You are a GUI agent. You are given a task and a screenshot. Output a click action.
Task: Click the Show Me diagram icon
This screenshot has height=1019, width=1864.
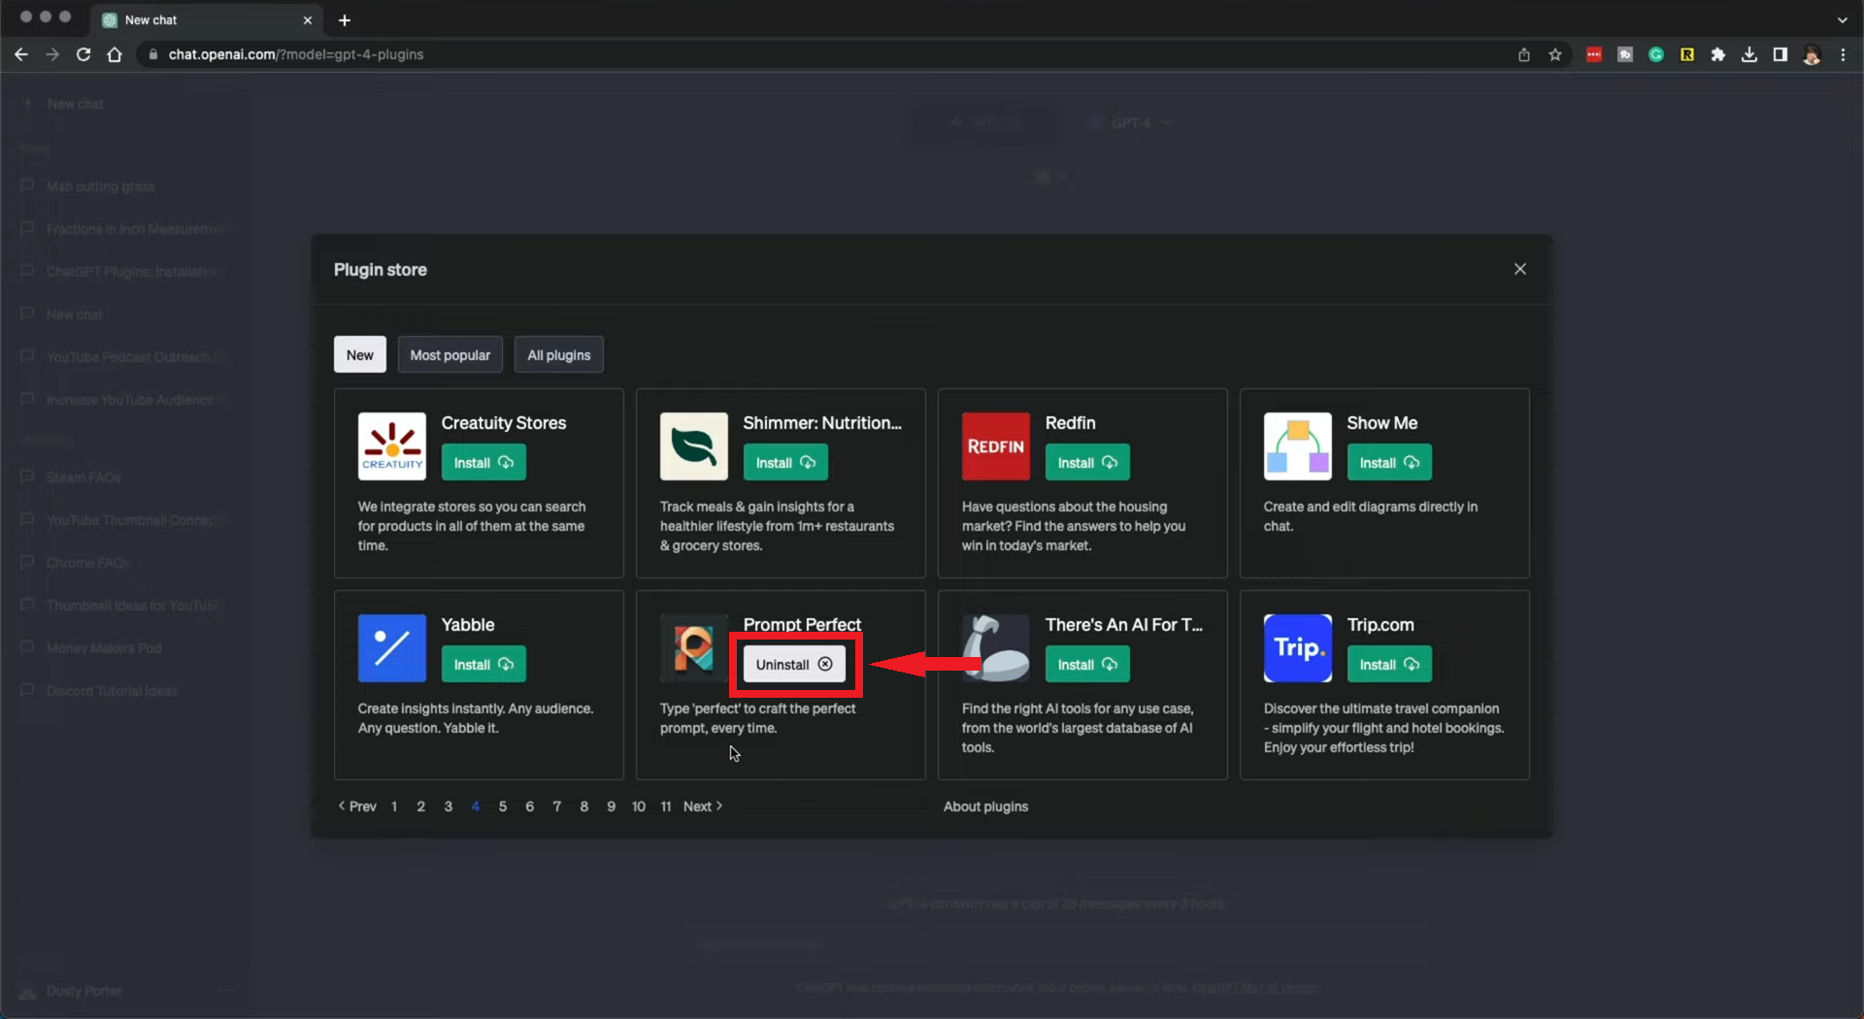click(x=1297, y=446)
